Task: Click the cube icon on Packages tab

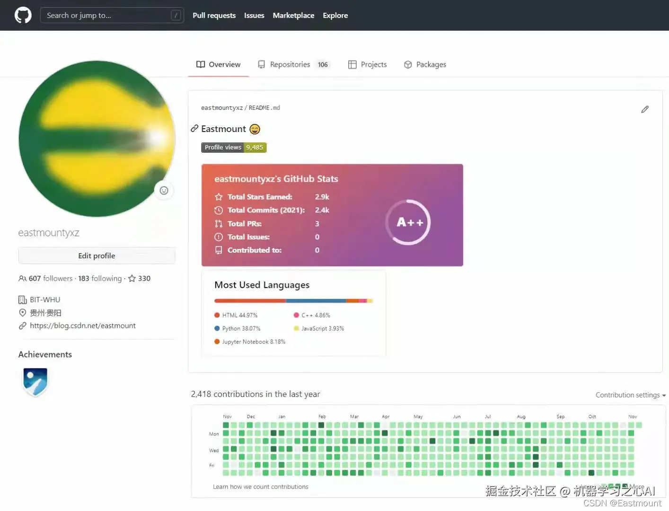Action: [408, 64]
